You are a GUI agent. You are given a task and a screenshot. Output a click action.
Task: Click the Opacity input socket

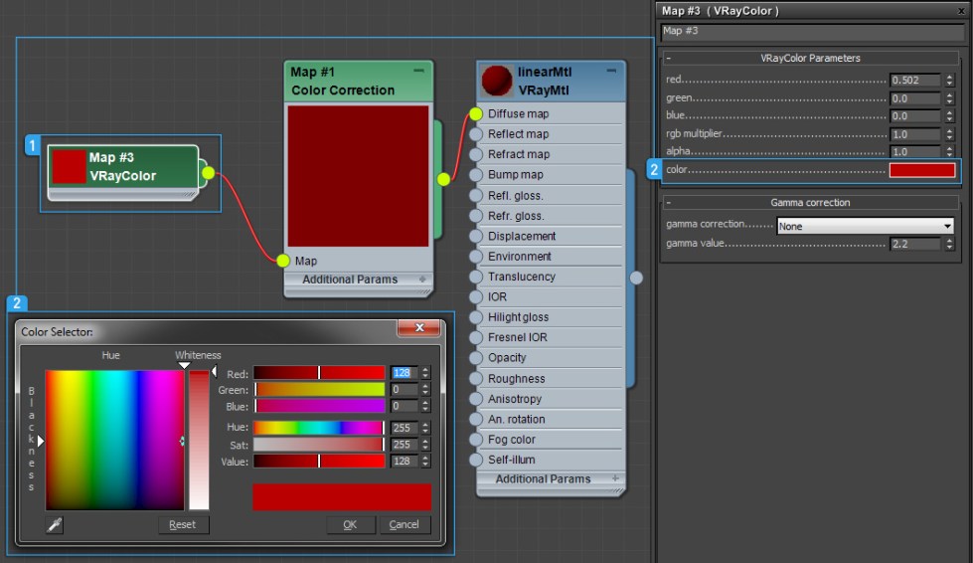pyautogui.click(x=476, y=358)
